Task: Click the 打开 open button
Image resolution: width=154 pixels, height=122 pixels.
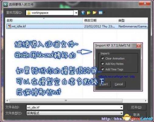Action: [x=137, y=107]
